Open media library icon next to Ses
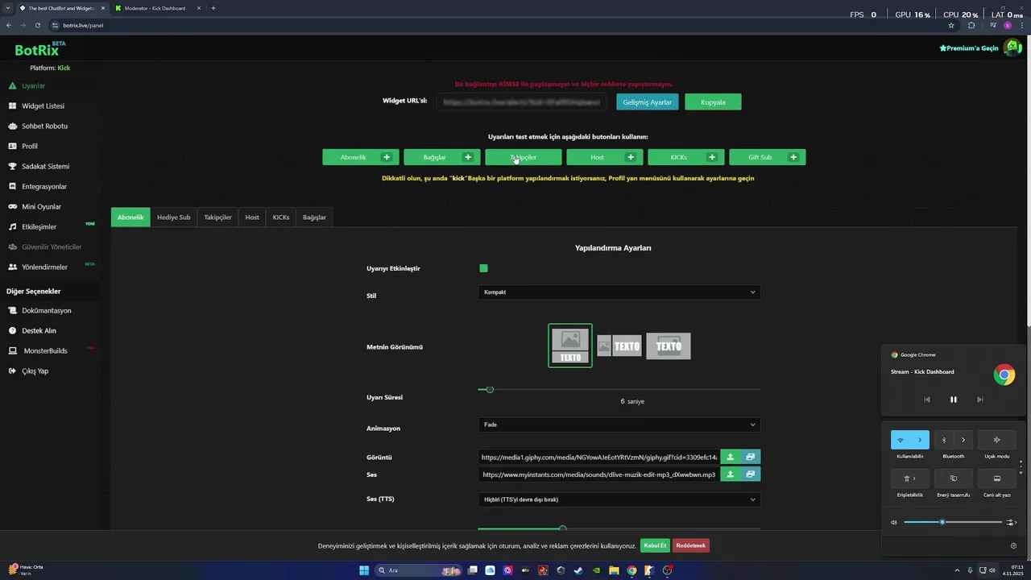Screen dimensions: 1031x580 (x=751, y=474)
